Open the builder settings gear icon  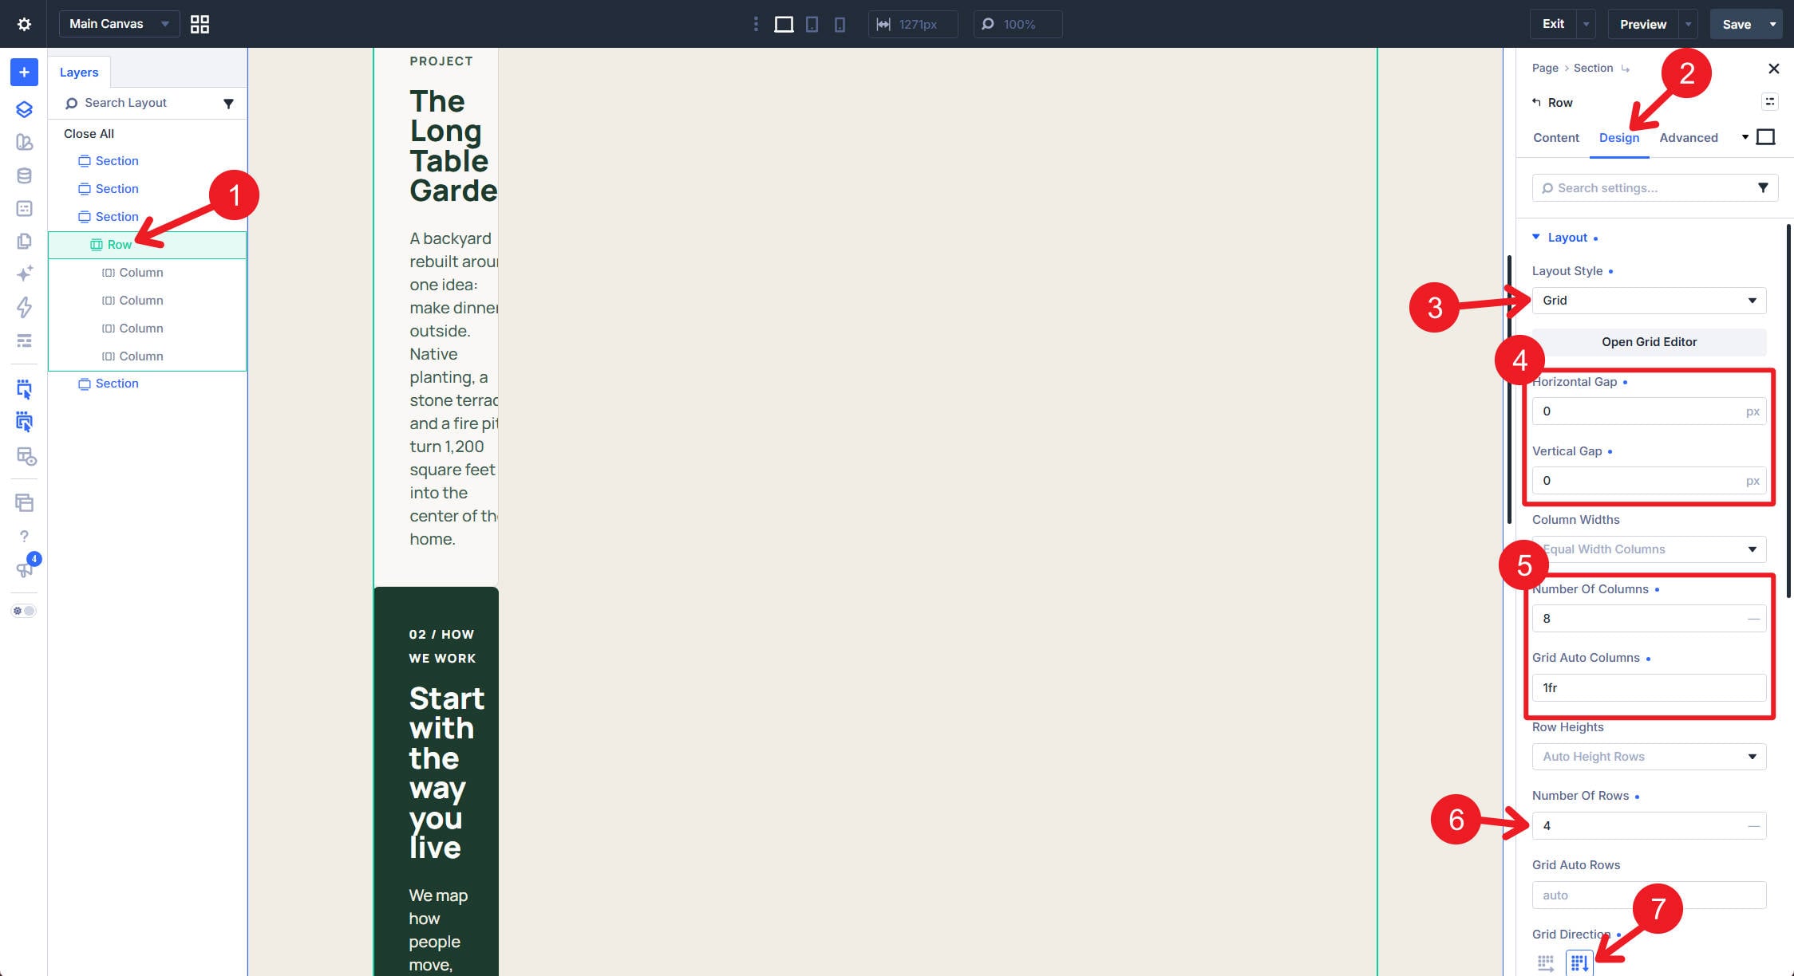[24, 24]
